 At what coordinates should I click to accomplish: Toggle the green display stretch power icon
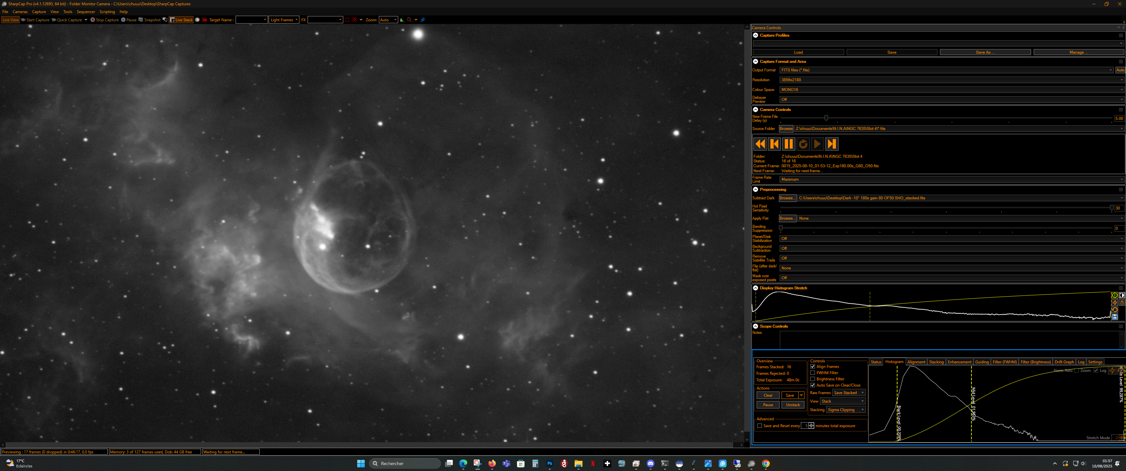tap(1115, 295)
